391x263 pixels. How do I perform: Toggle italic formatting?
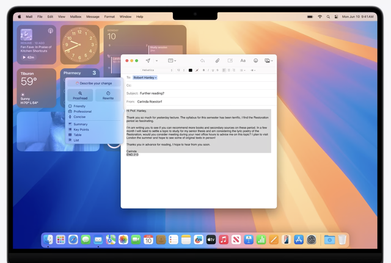[x=208, y=70]
